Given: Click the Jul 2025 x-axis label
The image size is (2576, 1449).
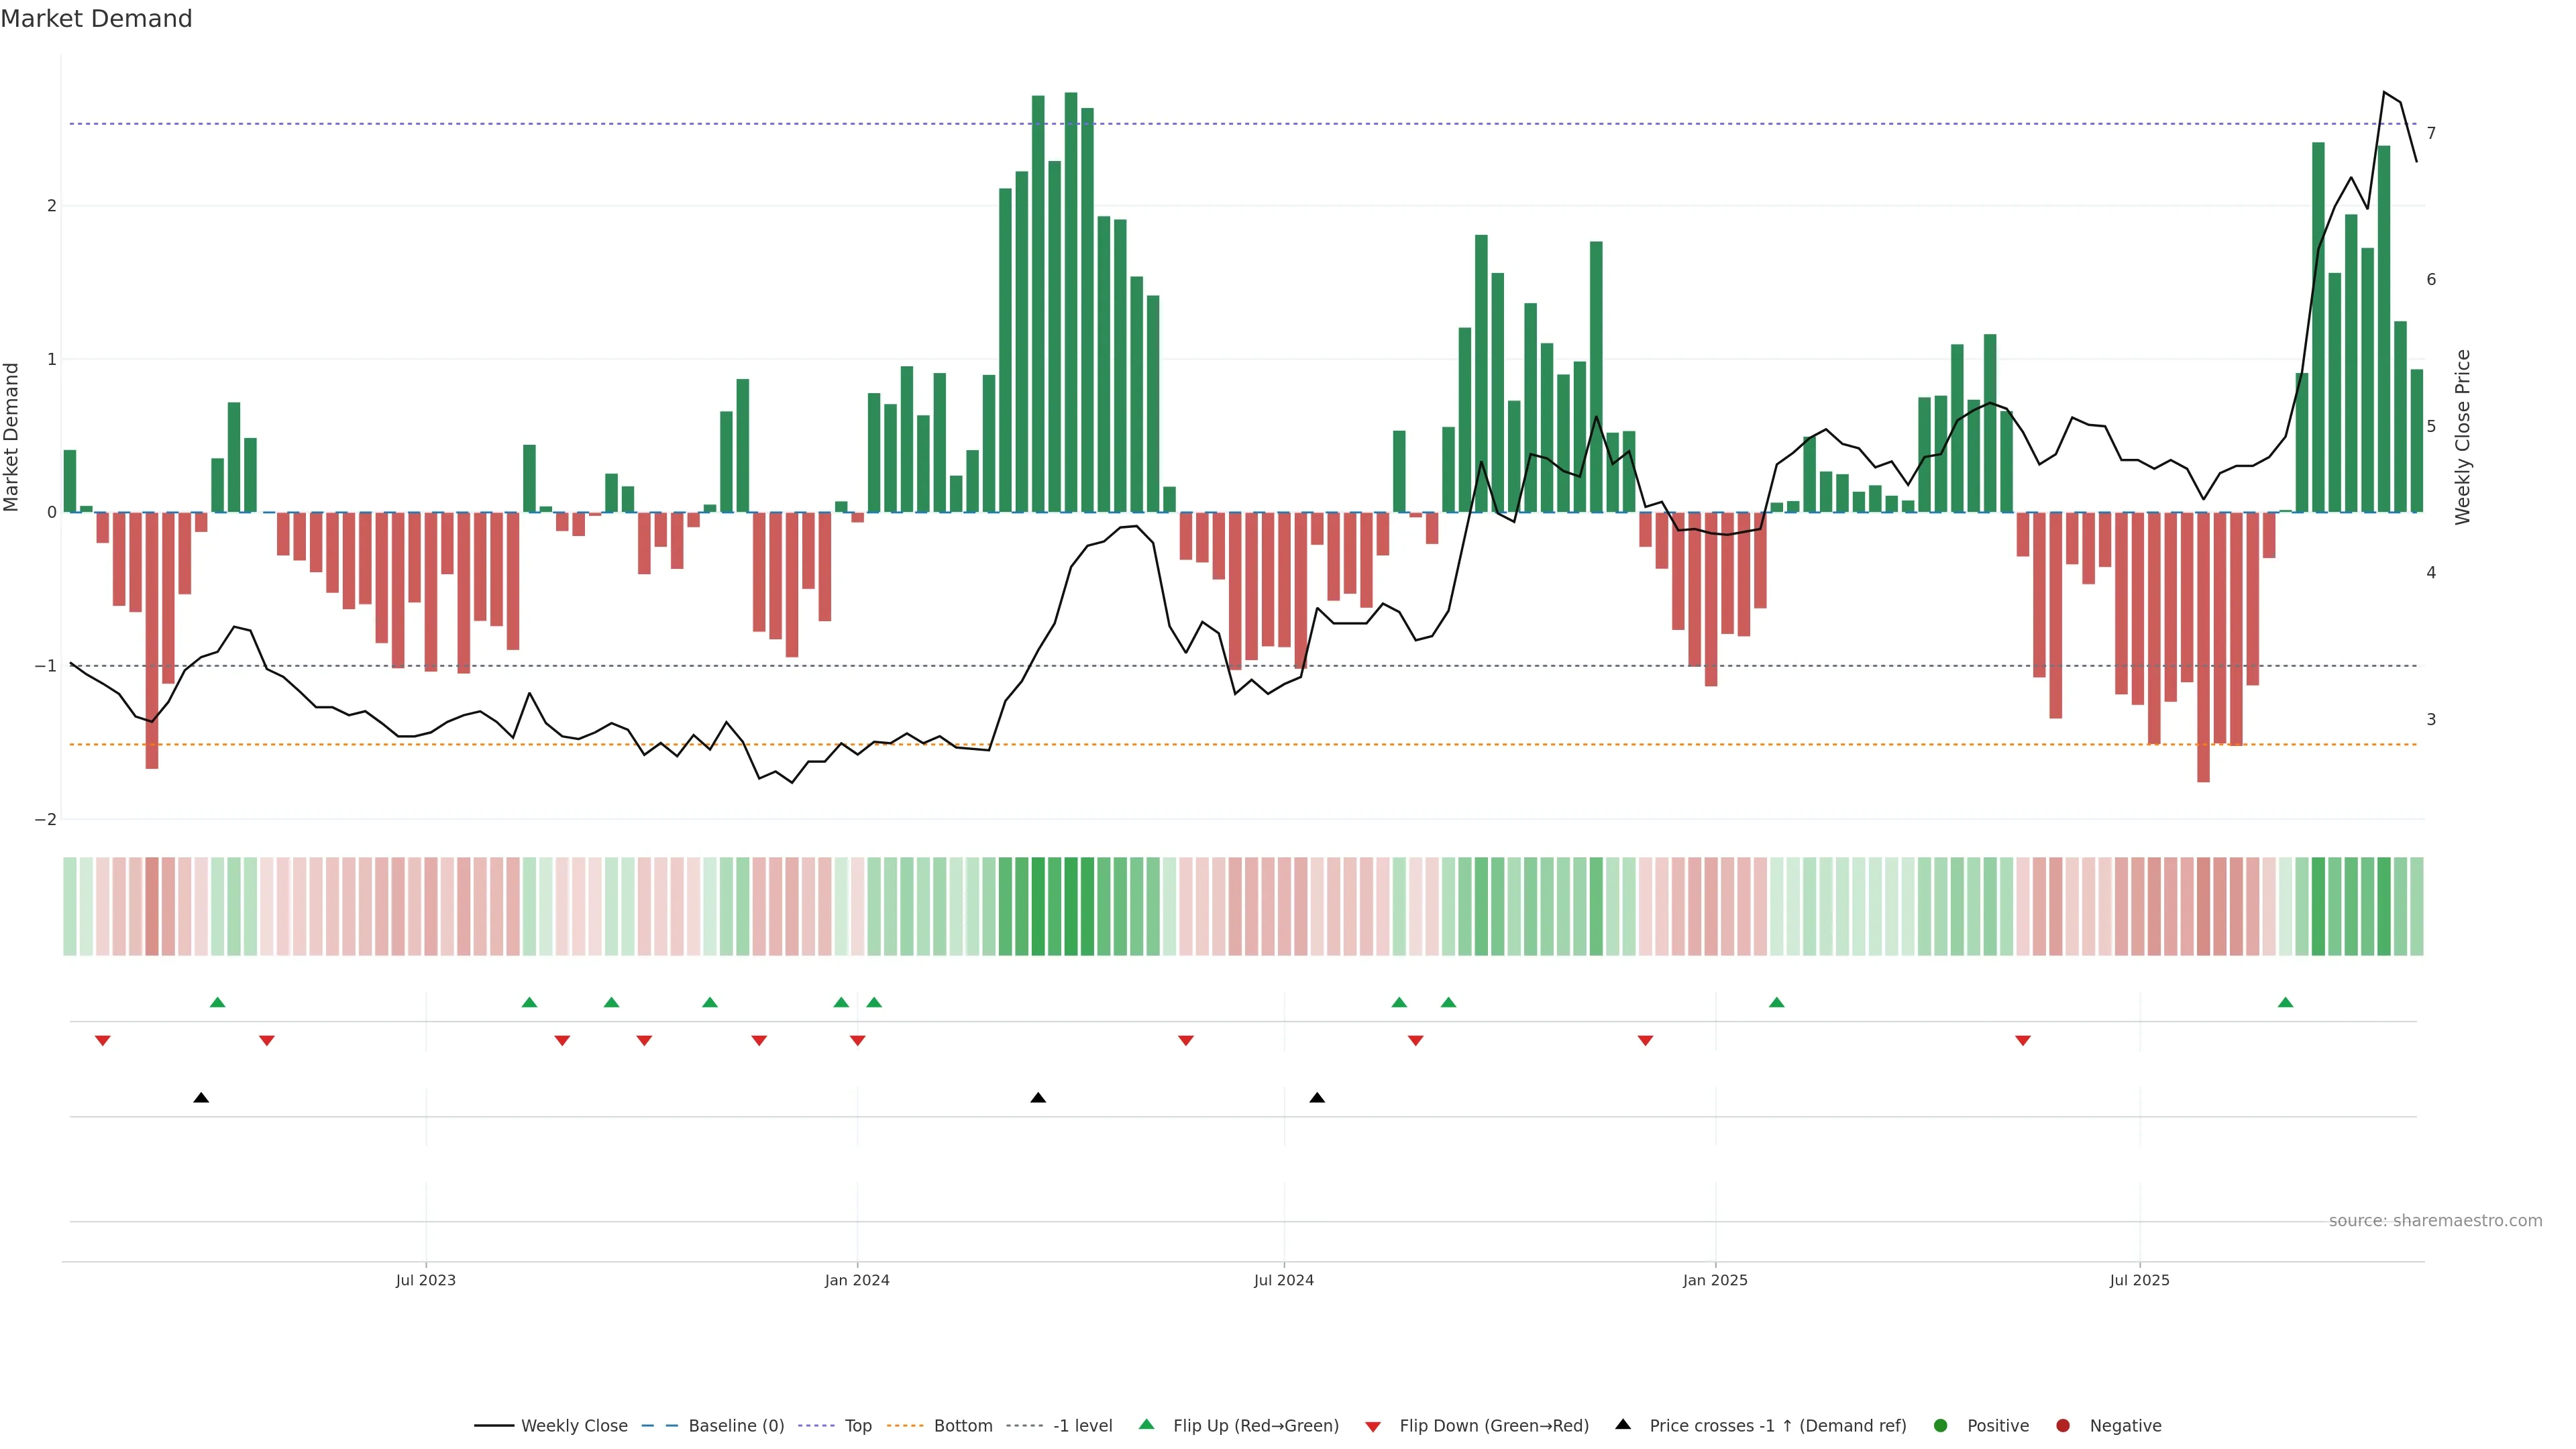Looking at the screenshot, I should point(2139,1280).
